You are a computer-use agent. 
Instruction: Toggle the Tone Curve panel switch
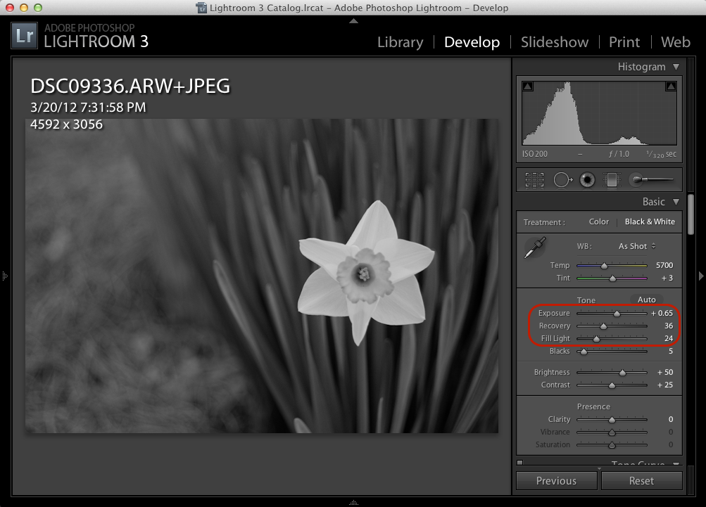point(519,463)
